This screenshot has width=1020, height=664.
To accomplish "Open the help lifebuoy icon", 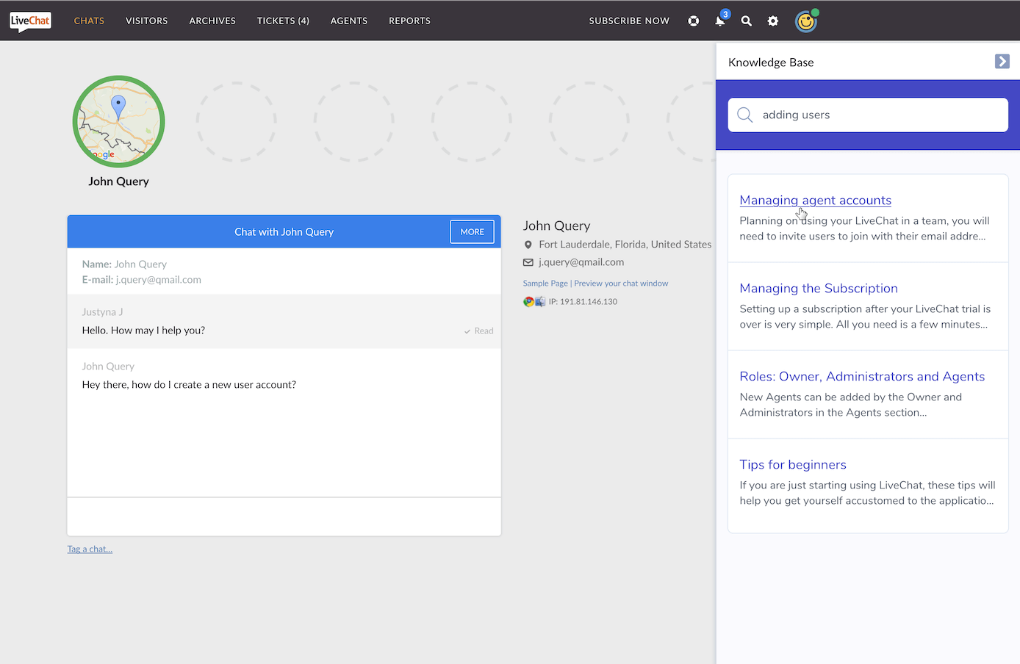I will 694,21.
